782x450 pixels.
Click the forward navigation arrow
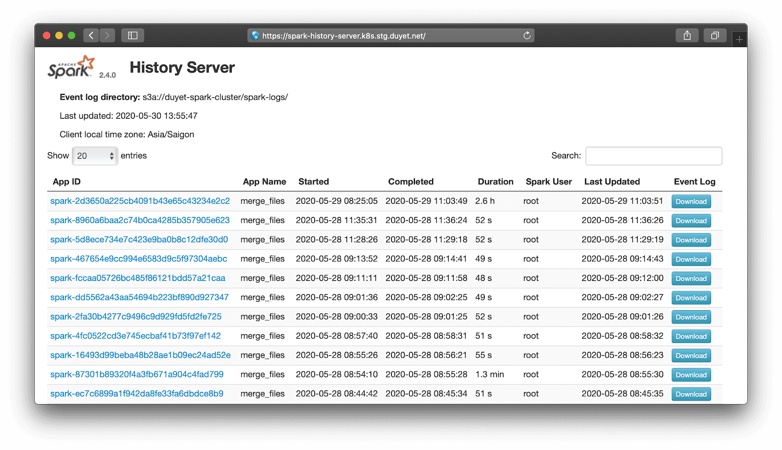107,35
